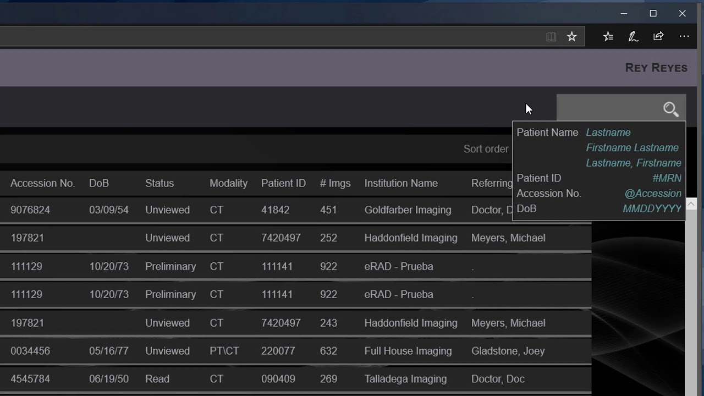The width and height of the screenshot is (704, 396).
Task: Sort by # Imgs column header
Action: click(335, 183)
